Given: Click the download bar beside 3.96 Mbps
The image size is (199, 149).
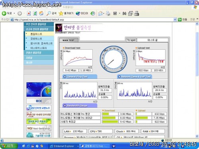Looking at the screenshot, I should (x=110, y=114).
